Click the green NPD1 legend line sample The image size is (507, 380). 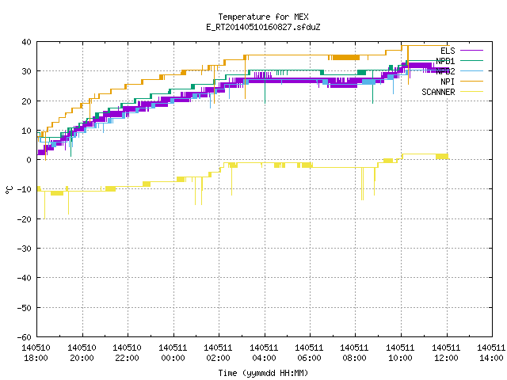[x=471, y=61]
